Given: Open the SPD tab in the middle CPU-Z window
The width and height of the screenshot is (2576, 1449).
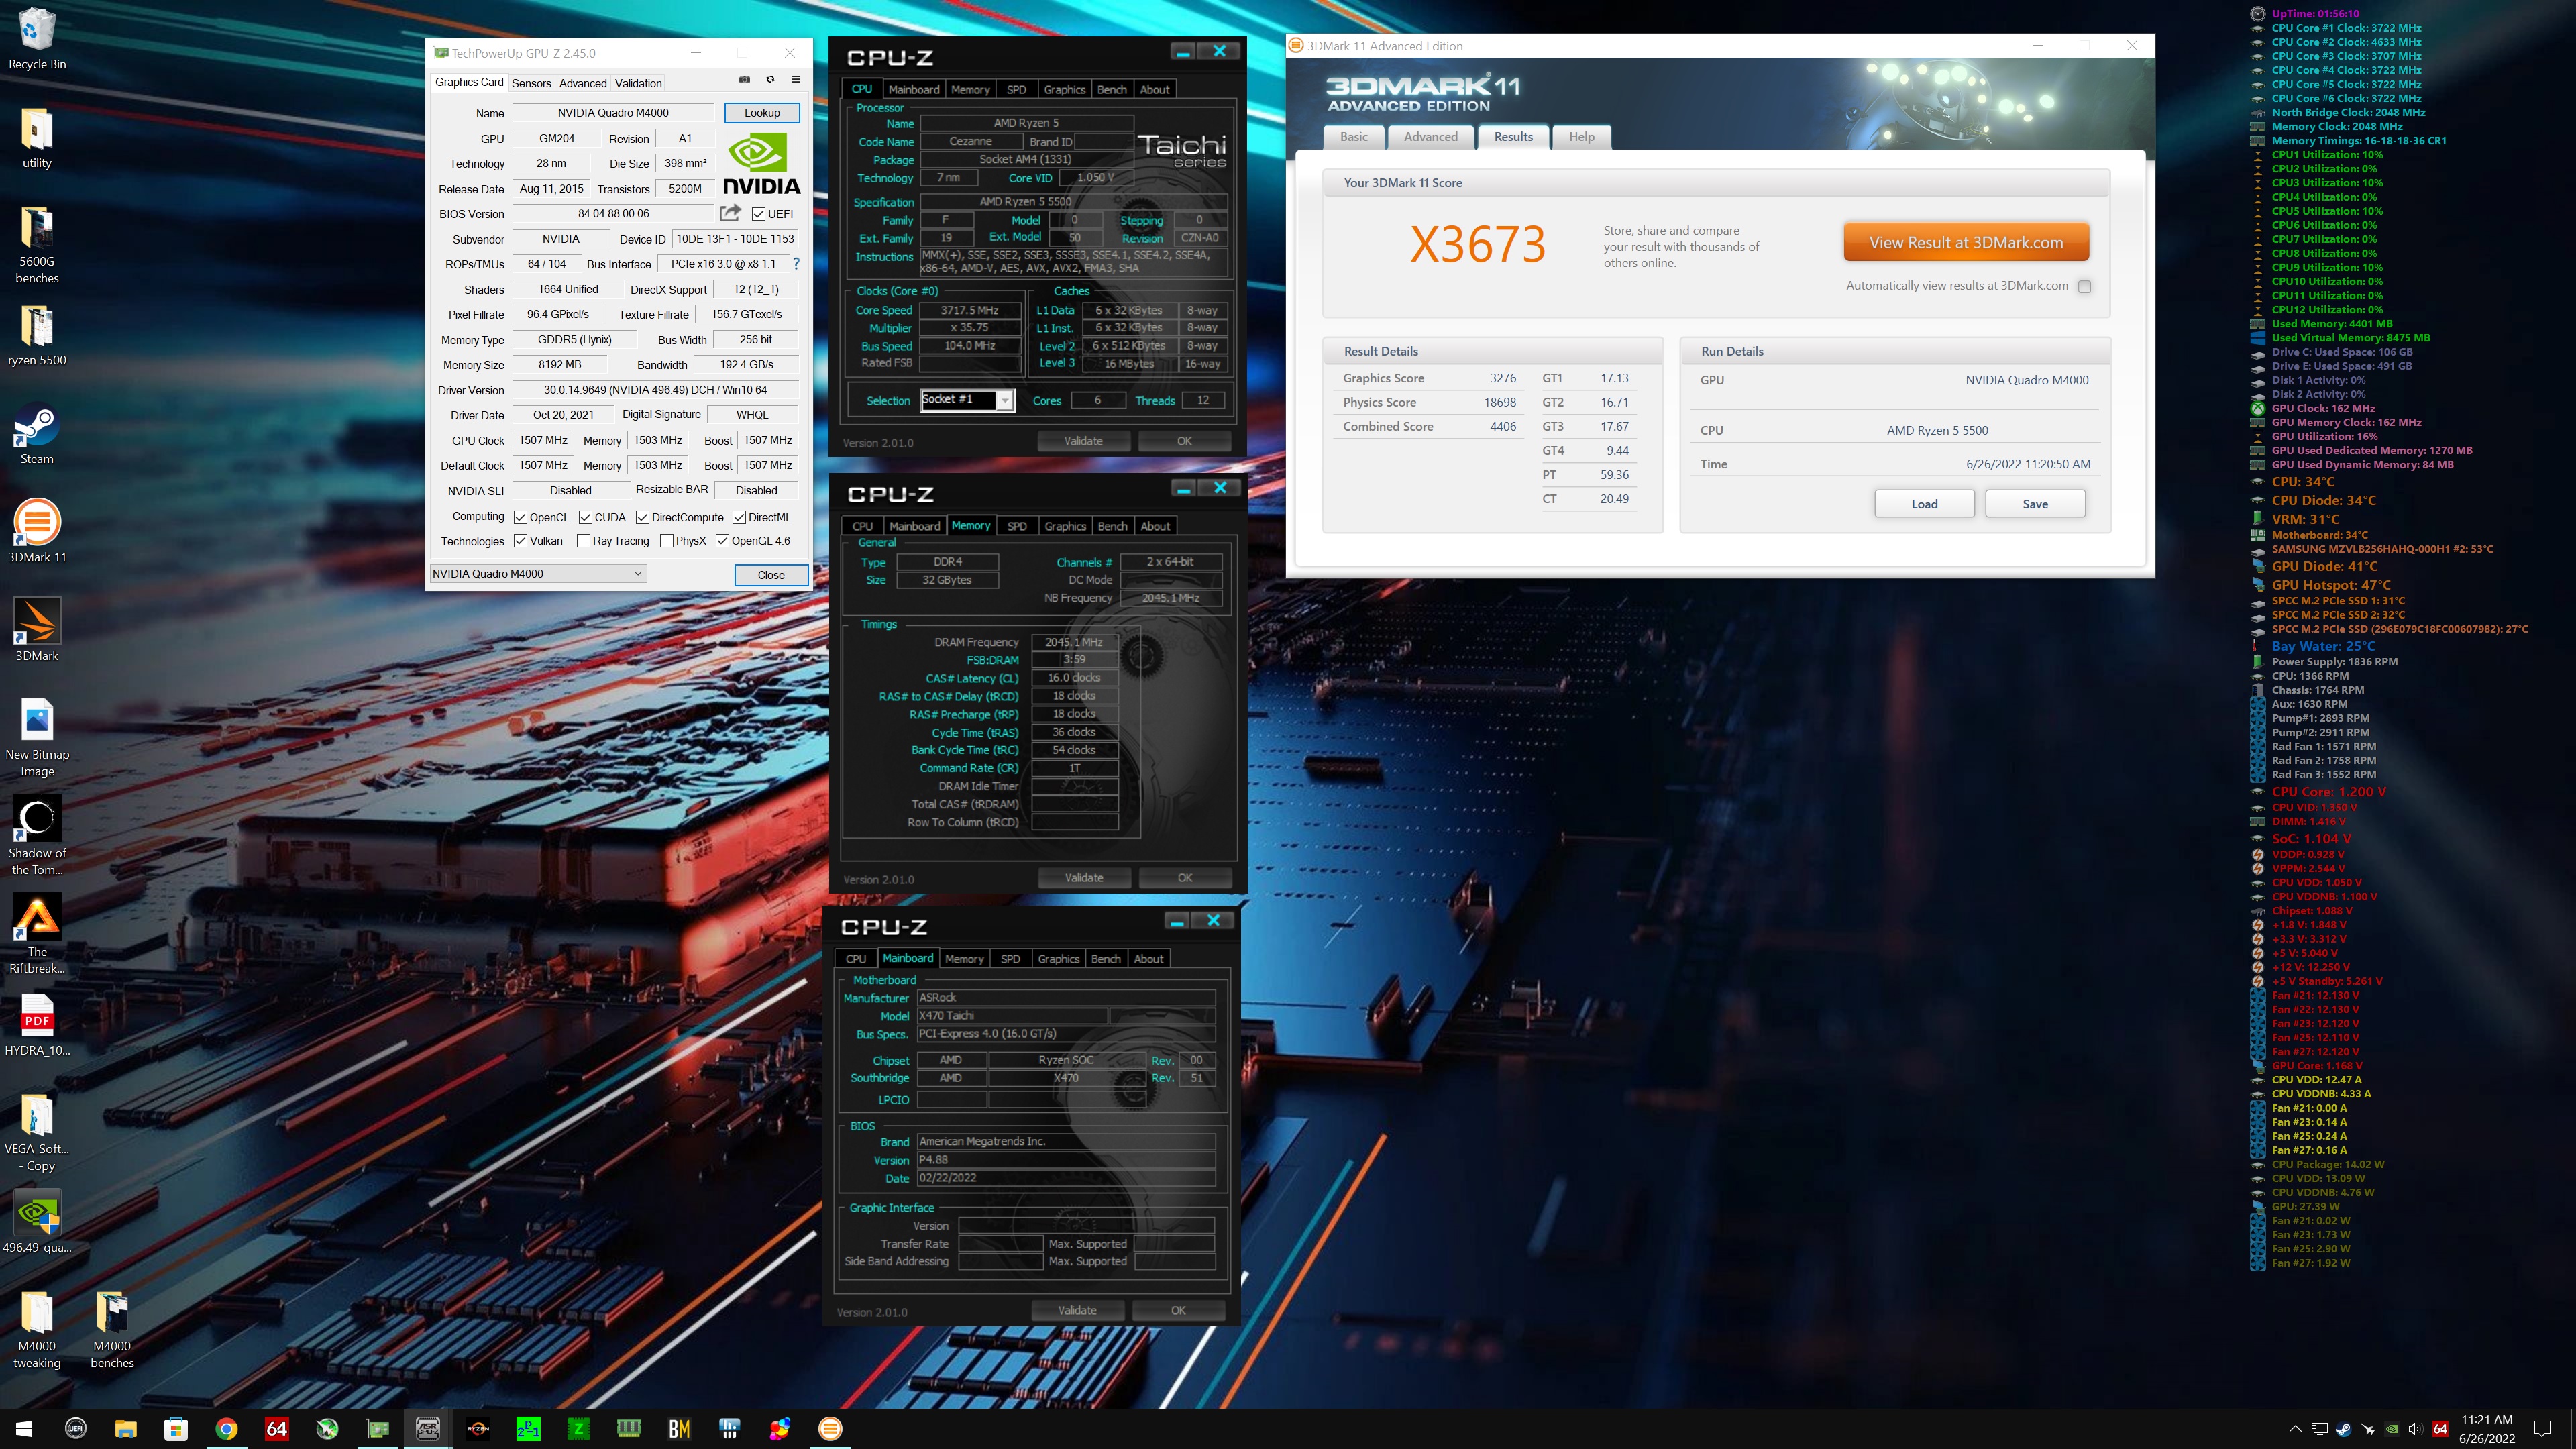Looking at the screenshot, I should [1017, 526].
